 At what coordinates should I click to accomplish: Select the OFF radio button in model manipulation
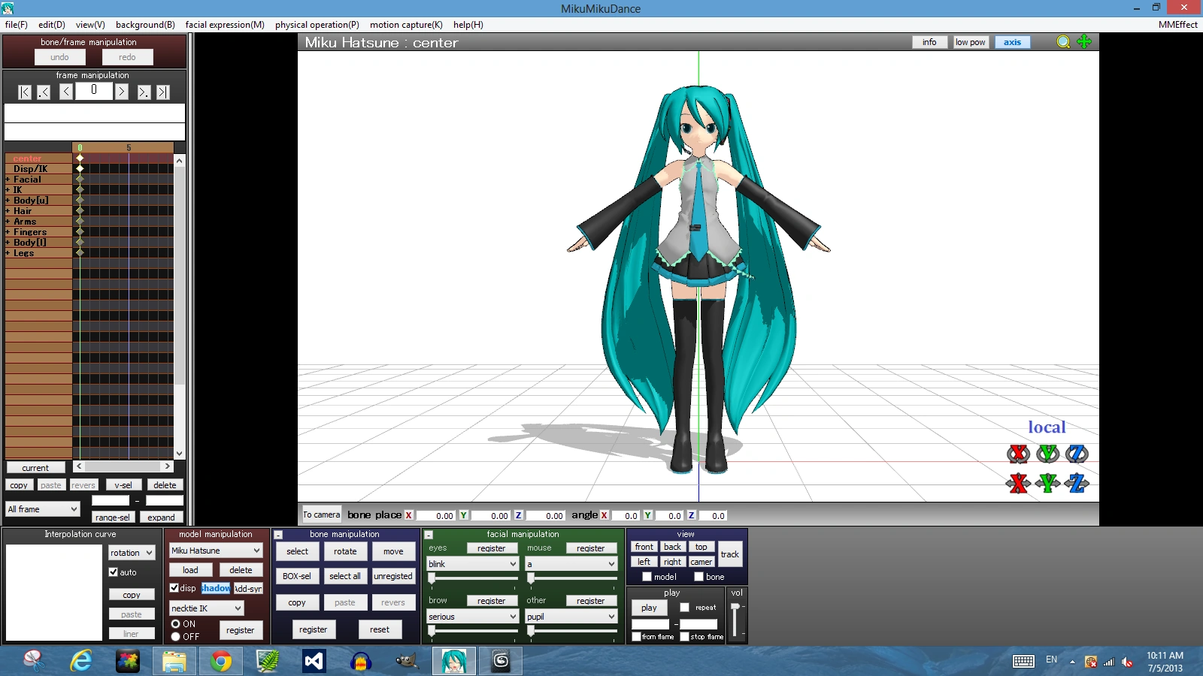pos(175,636)
